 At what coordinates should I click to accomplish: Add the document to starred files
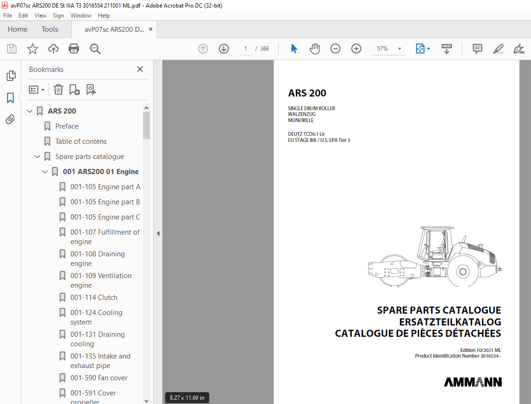click(33, 49)
